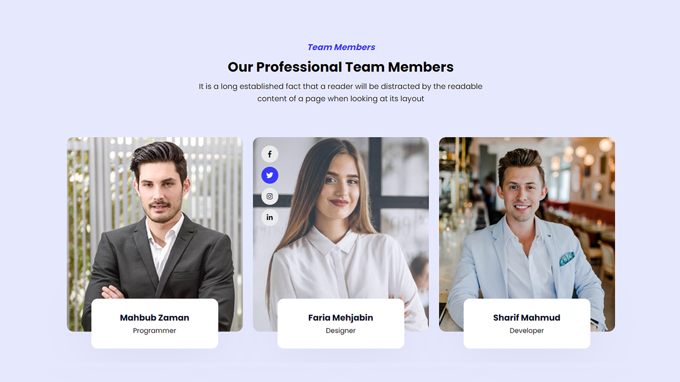
Task: Select the Developer role label
Action: (x=527, y=331)
